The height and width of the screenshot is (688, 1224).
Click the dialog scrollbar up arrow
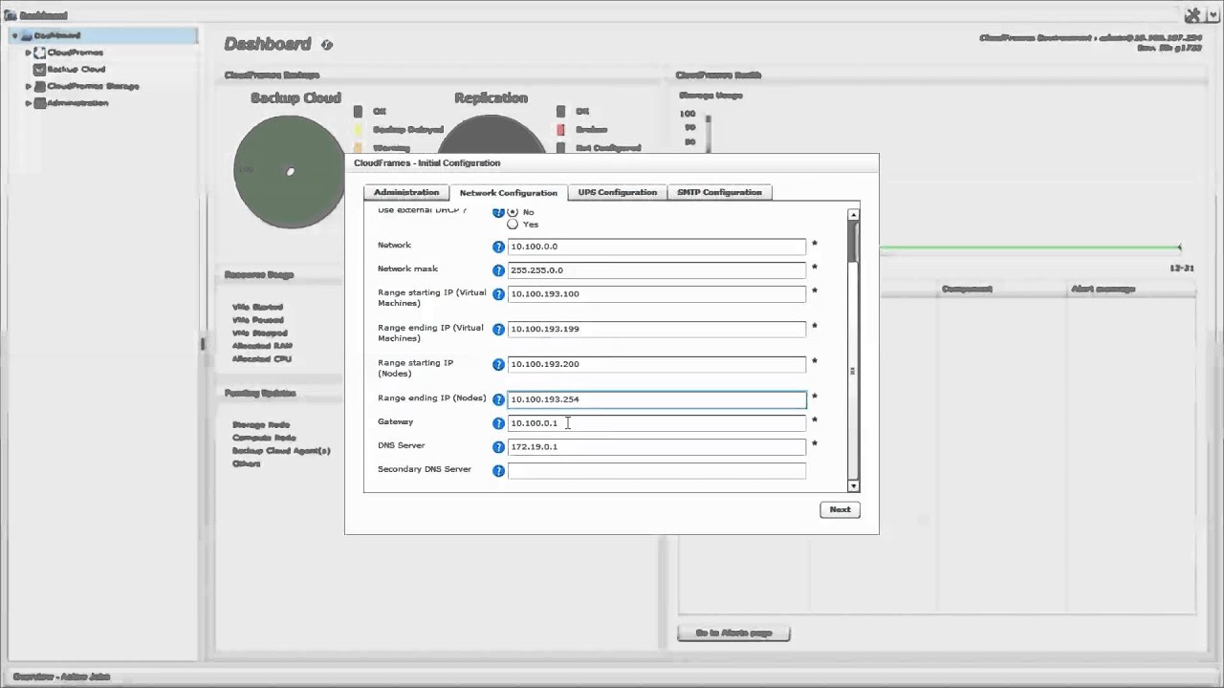pyautogui.click(x=853, y=215)
